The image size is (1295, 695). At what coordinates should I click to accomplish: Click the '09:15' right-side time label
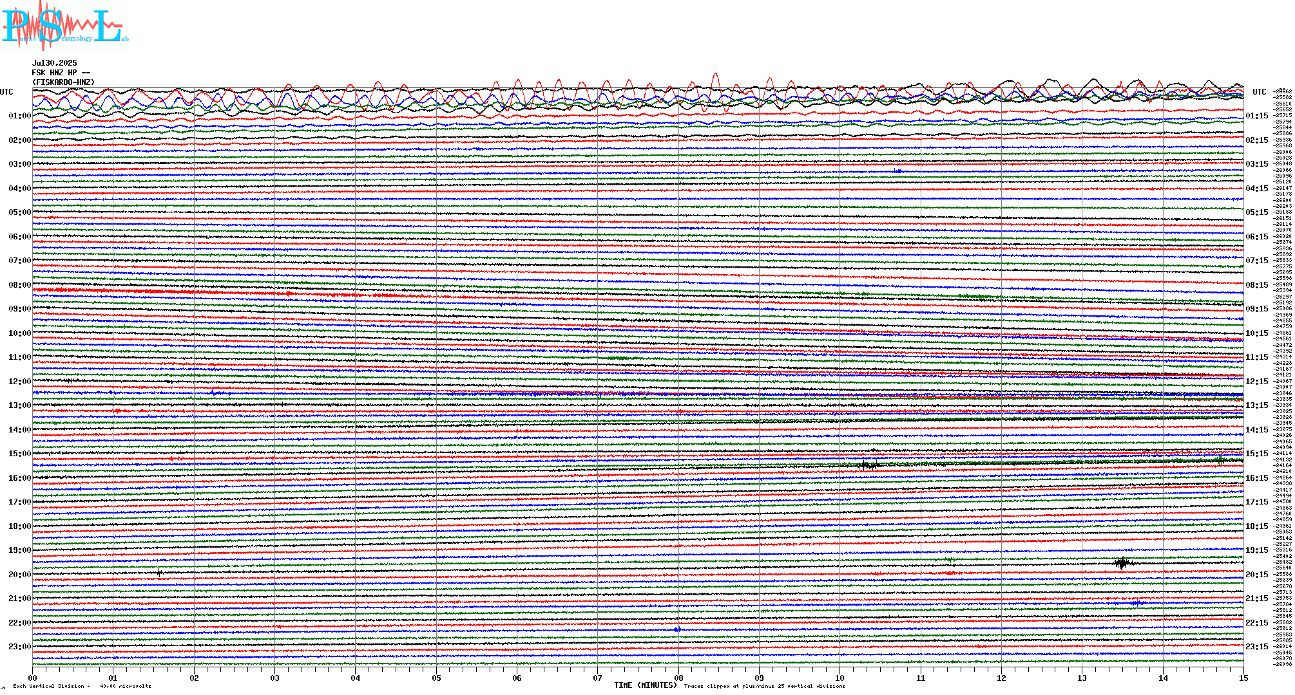pyautogui.click(x=1257, y=309)
